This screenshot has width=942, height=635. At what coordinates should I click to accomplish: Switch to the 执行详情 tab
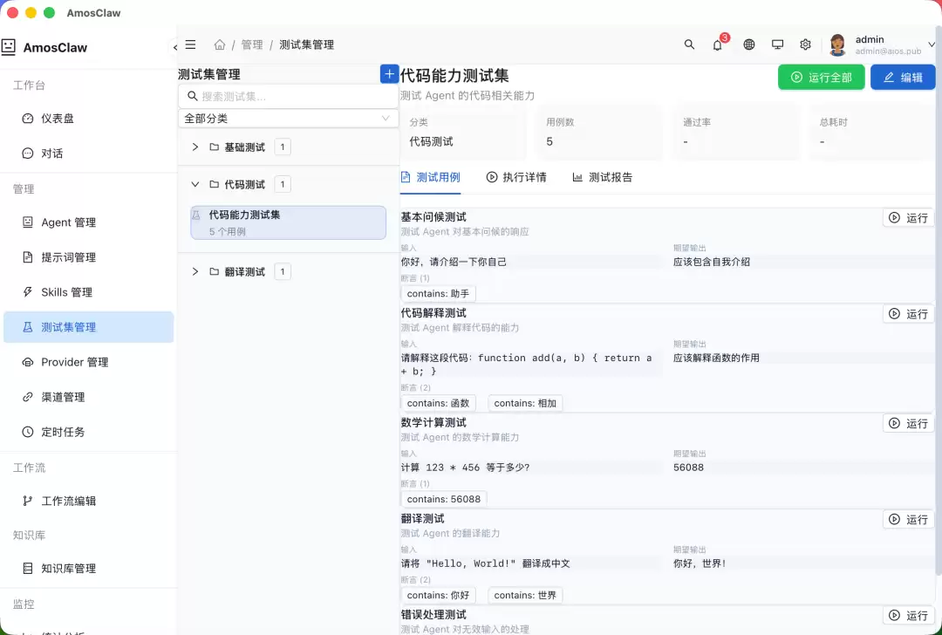point(516,177)
